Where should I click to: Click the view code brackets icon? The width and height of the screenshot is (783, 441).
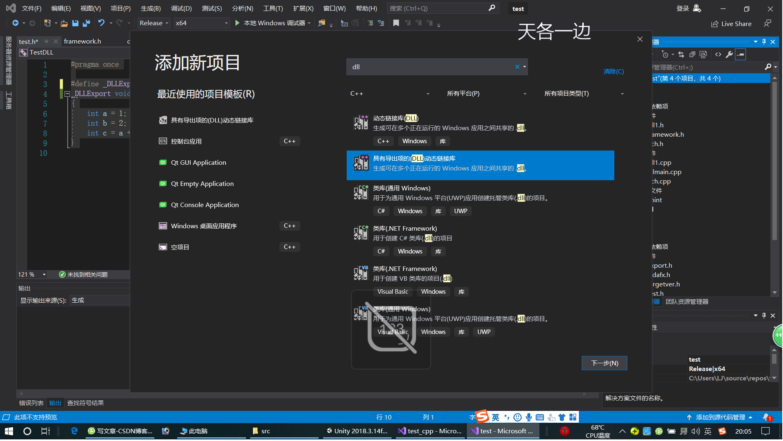pos(719,55)
